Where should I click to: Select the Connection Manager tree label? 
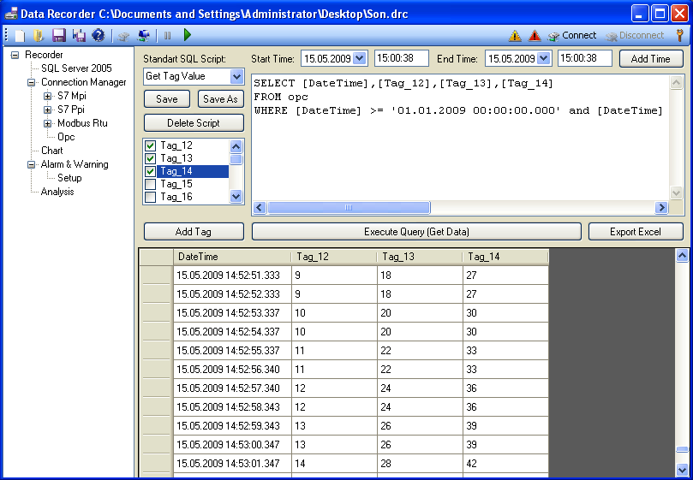coord(84,82)
